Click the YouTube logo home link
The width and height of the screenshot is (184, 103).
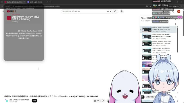coord(11,11)
